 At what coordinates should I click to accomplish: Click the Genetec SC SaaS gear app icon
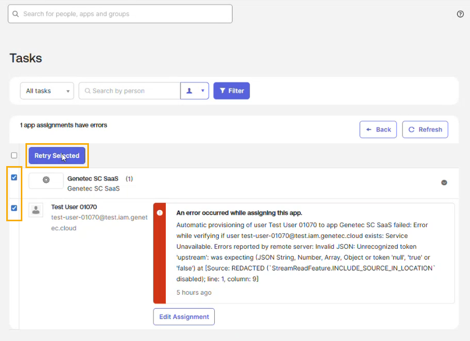click(46, 180)
